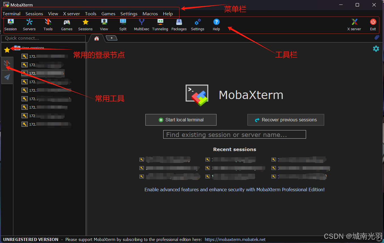Image resolution: width=384 pixels, height=243 pixels.
Task: Click the Packages toolbar icon
Action: 179,25
